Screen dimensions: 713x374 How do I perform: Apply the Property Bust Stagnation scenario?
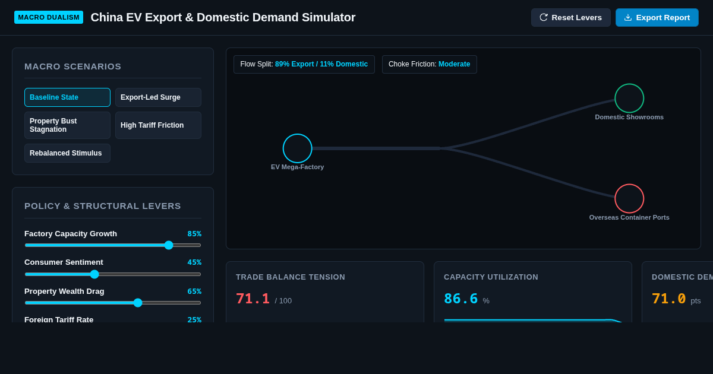(67, 125)
